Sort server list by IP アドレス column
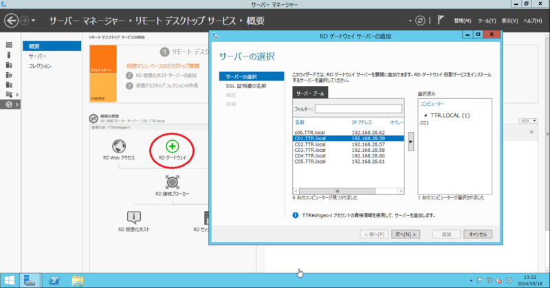Viewport: 550px width, 288px height. 362,122
